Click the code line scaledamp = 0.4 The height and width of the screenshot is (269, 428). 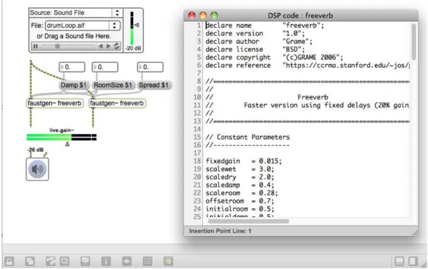(240, 185)
